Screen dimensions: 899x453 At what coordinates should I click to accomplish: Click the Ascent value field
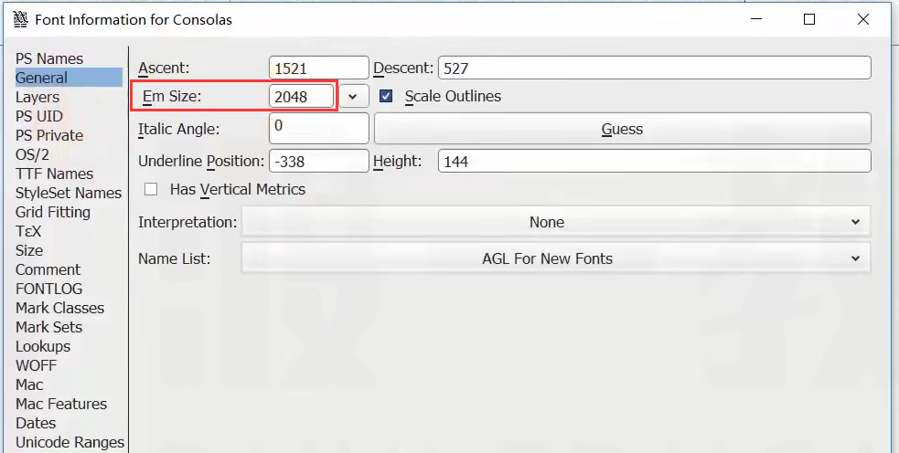click(319, 68)
